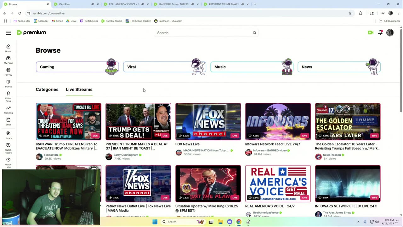Open the FOX News Live stream thumbnail
The height and width of the screenshot is (227, 403).
(x=208, y=121)
